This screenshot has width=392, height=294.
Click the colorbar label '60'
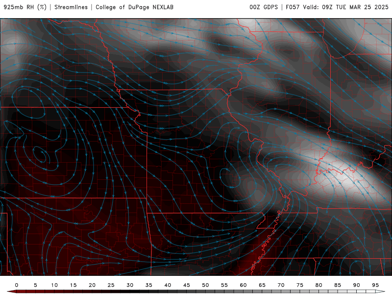tap(243, 285)
